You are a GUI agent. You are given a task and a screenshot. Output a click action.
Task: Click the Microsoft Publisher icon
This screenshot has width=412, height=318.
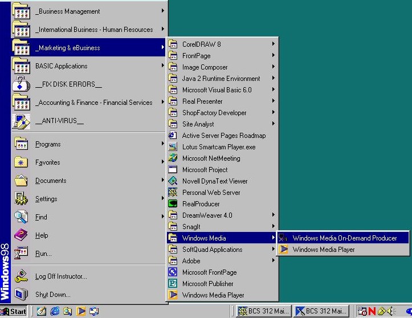point(173,283)
